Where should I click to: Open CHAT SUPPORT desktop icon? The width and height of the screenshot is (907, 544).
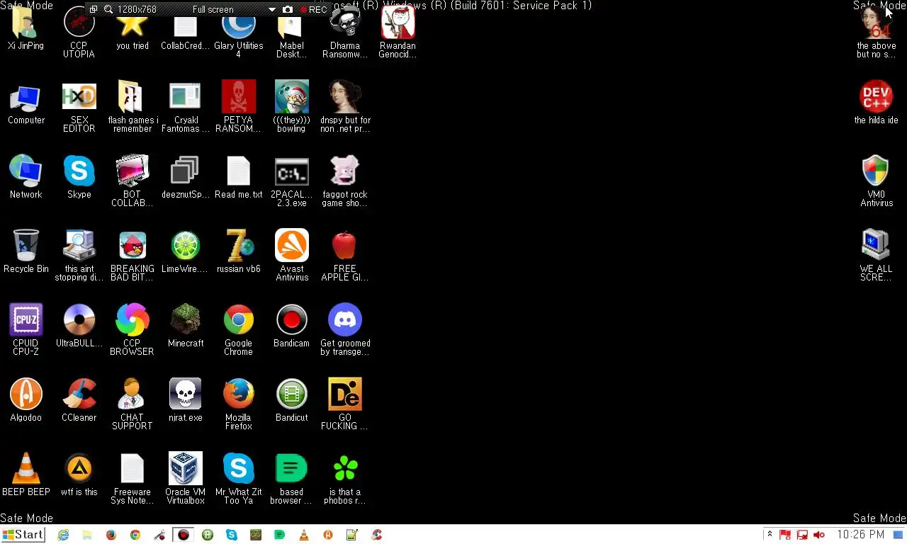133,403
